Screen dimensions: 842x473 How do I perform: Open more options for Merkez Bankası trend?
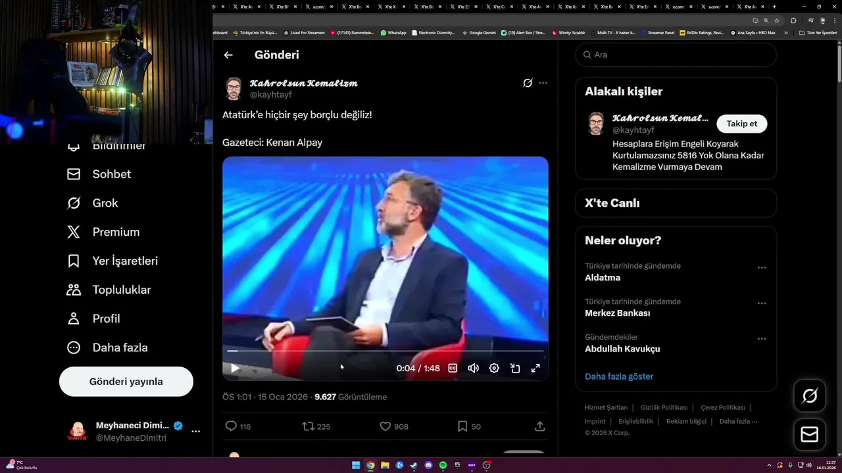[762, 304]
